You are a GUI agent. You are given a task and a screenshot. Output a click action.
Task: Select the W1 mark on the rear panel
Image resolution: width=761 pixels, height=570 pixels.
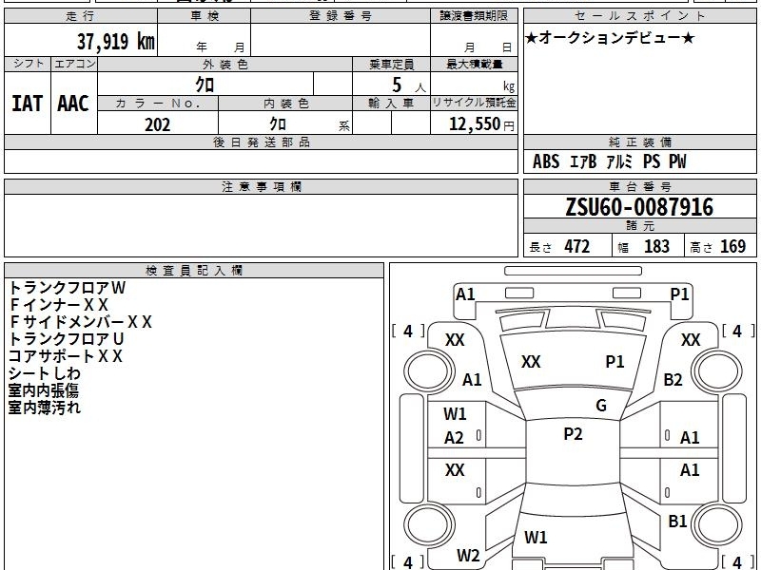(536, 537)
